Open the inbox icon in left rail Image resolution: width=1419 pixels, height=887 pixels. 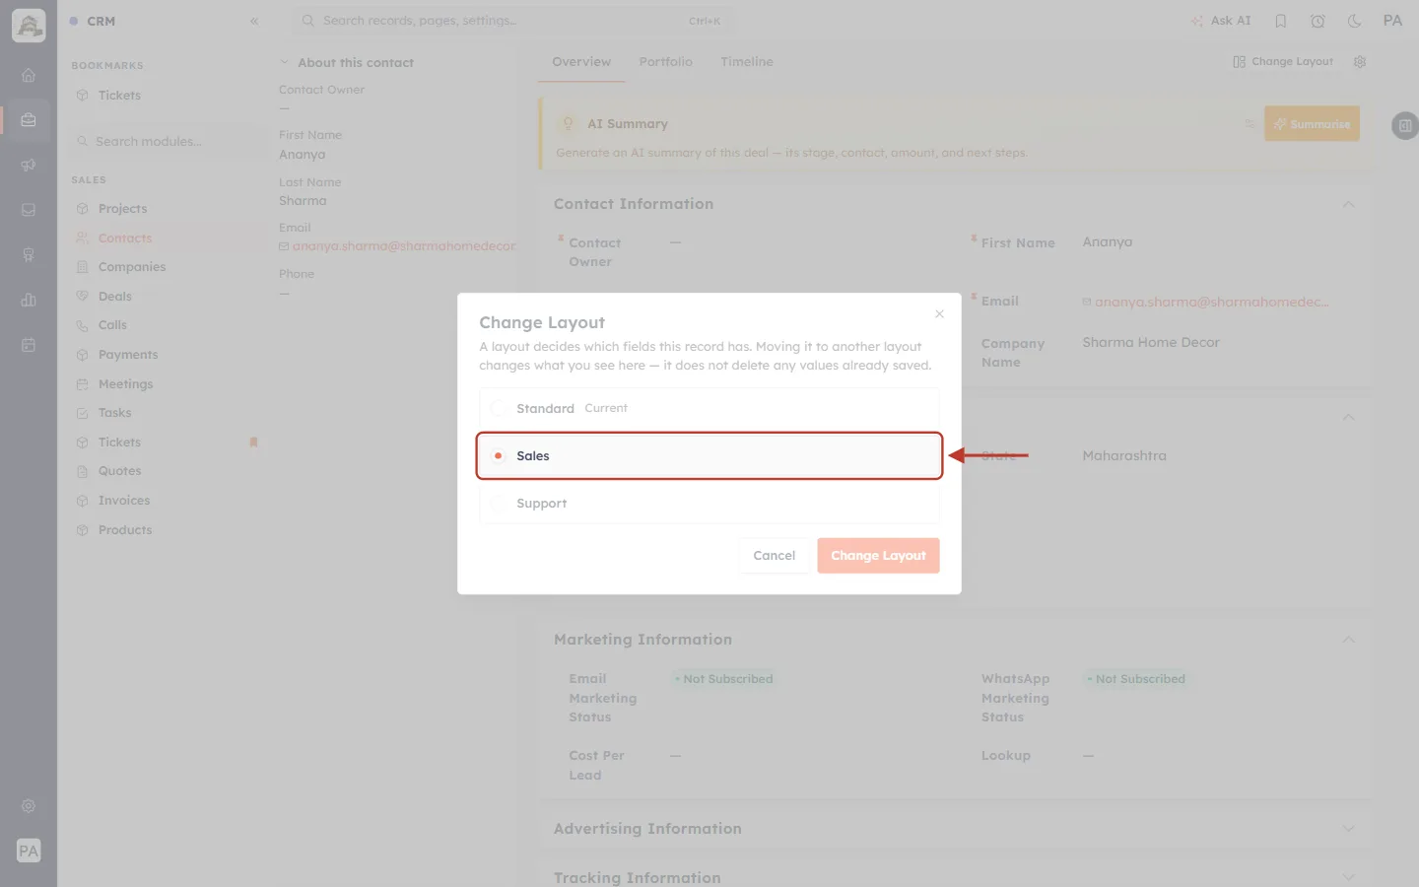tap(29, 210)
